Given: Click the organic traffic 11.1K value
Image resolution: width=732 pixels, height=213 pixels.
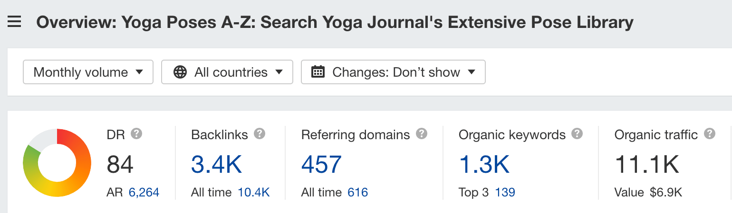Looking at the screenshot, I should click(x=647, y=164).
